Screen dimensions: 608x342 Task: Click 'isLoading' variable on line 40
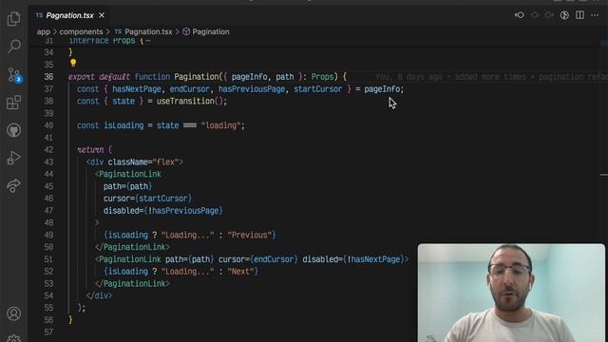[123, 125]
